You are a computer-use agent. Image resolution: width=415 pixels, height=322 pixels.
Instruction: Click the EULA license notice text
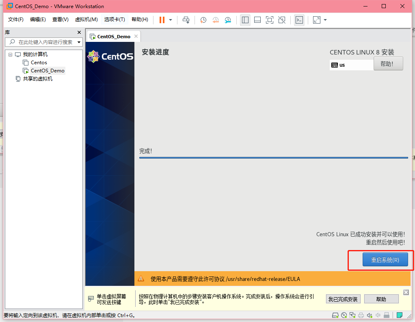pos(225,279)
